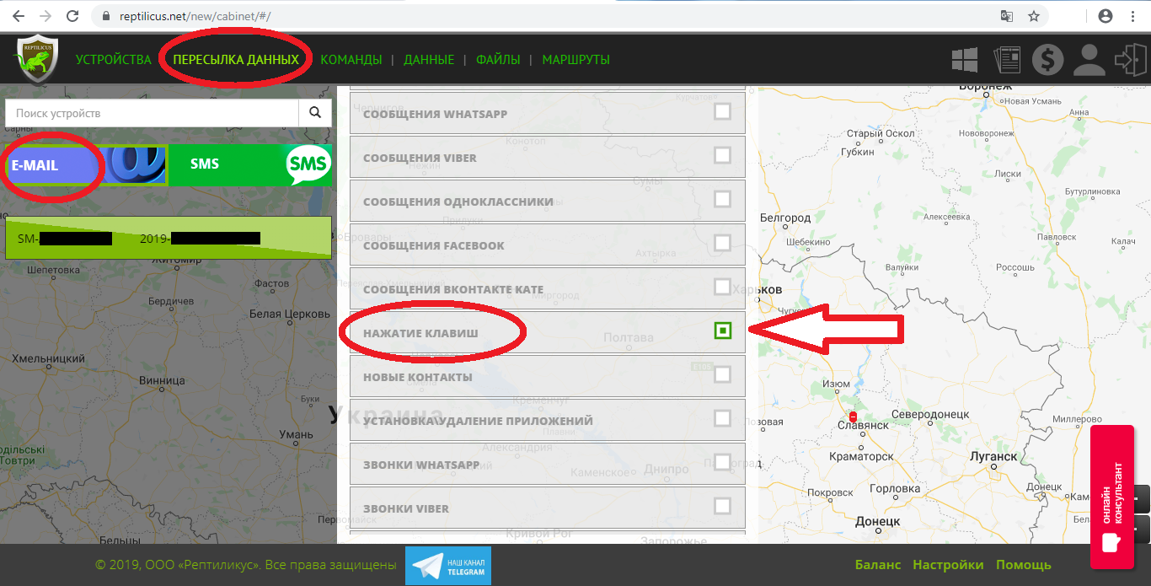Focus the Поиск устройств search field
This screenshot has height=586, width=1151.
click(152, 113)
